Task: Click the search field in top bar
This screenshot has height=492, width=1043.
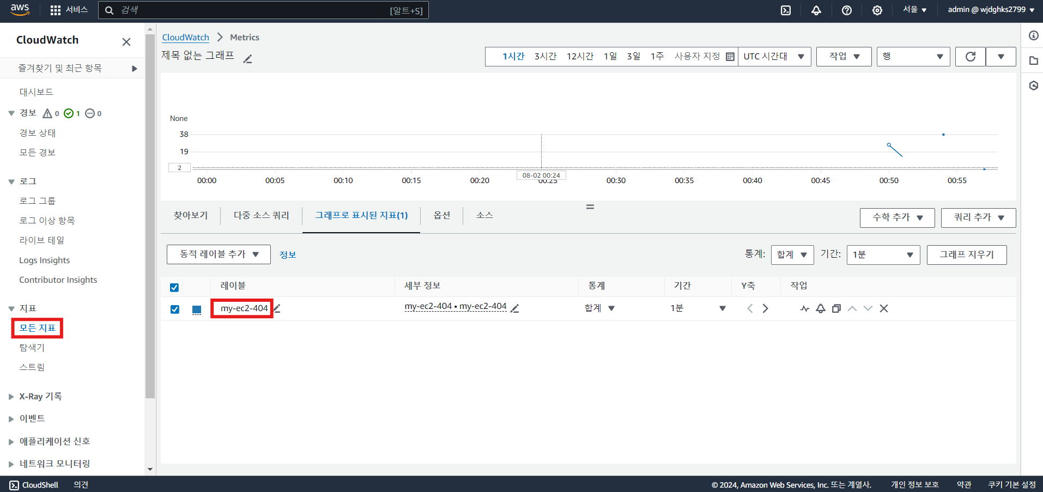Action: click(x=263, y=10)
